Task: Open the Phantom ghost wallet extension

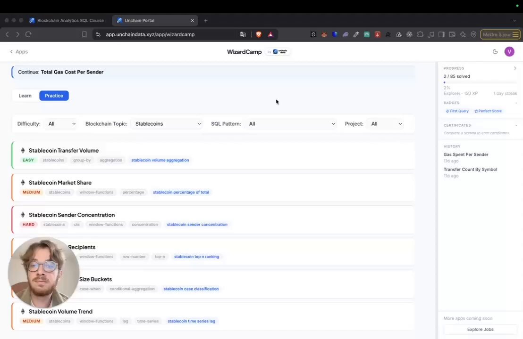Action: (x=346, y=34)
